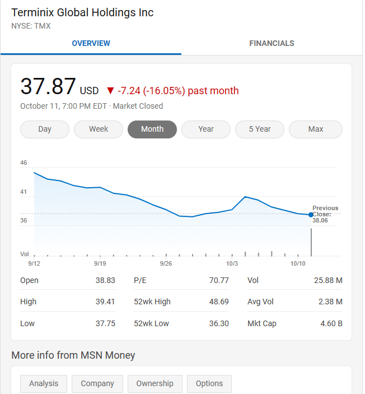Viewport: 365px width, 394px height.
Task: Choose the Week time range
Action: pos(99,129)
